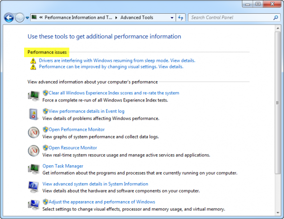Viewport: 284px width, 219px height.
Task: Click shield icon before Adjust the appearance
Action: (x=45, y=202)
